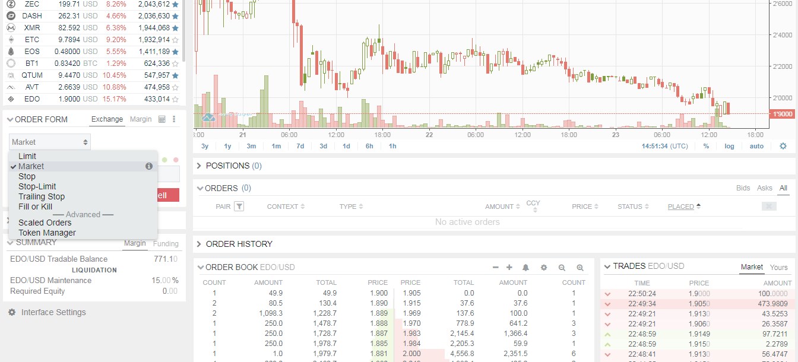The image size is (798, 362).
Task: Click the green connection status dot
Action: click(165, 160)
